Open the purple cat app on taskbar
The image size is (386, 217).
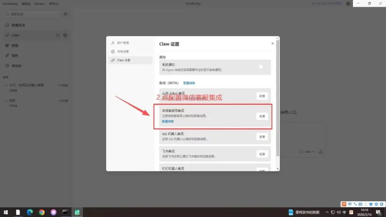coord(53,212)
